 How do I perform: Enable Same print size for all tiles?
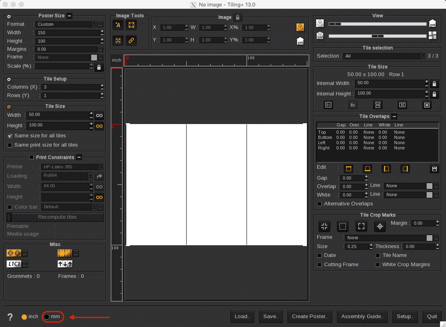pos(10,145)
